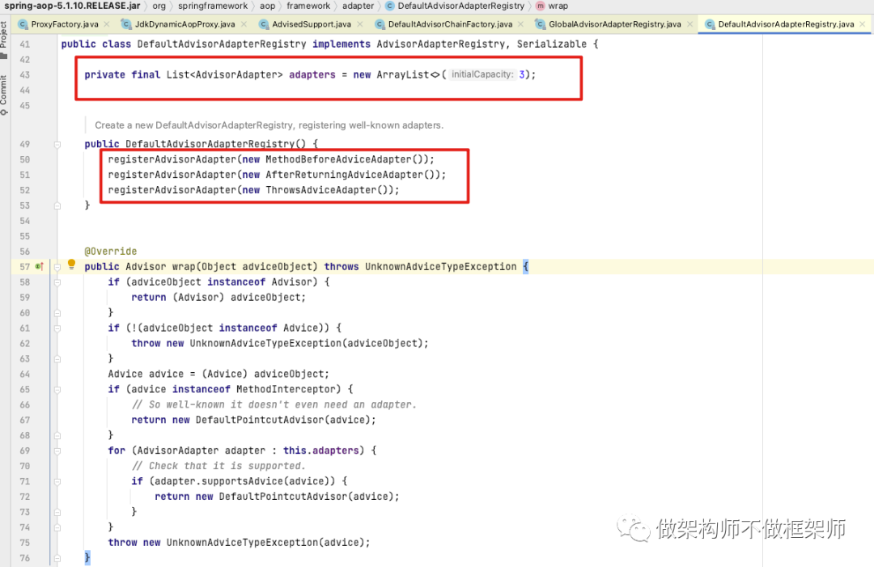Screen dimensions: 874x567
Task: Collapse the if block at line 58
Action: tap(57, 282)
